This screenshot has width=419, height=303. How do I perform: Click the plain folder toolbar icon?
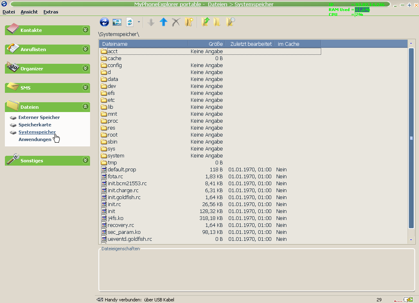point(217,22)
